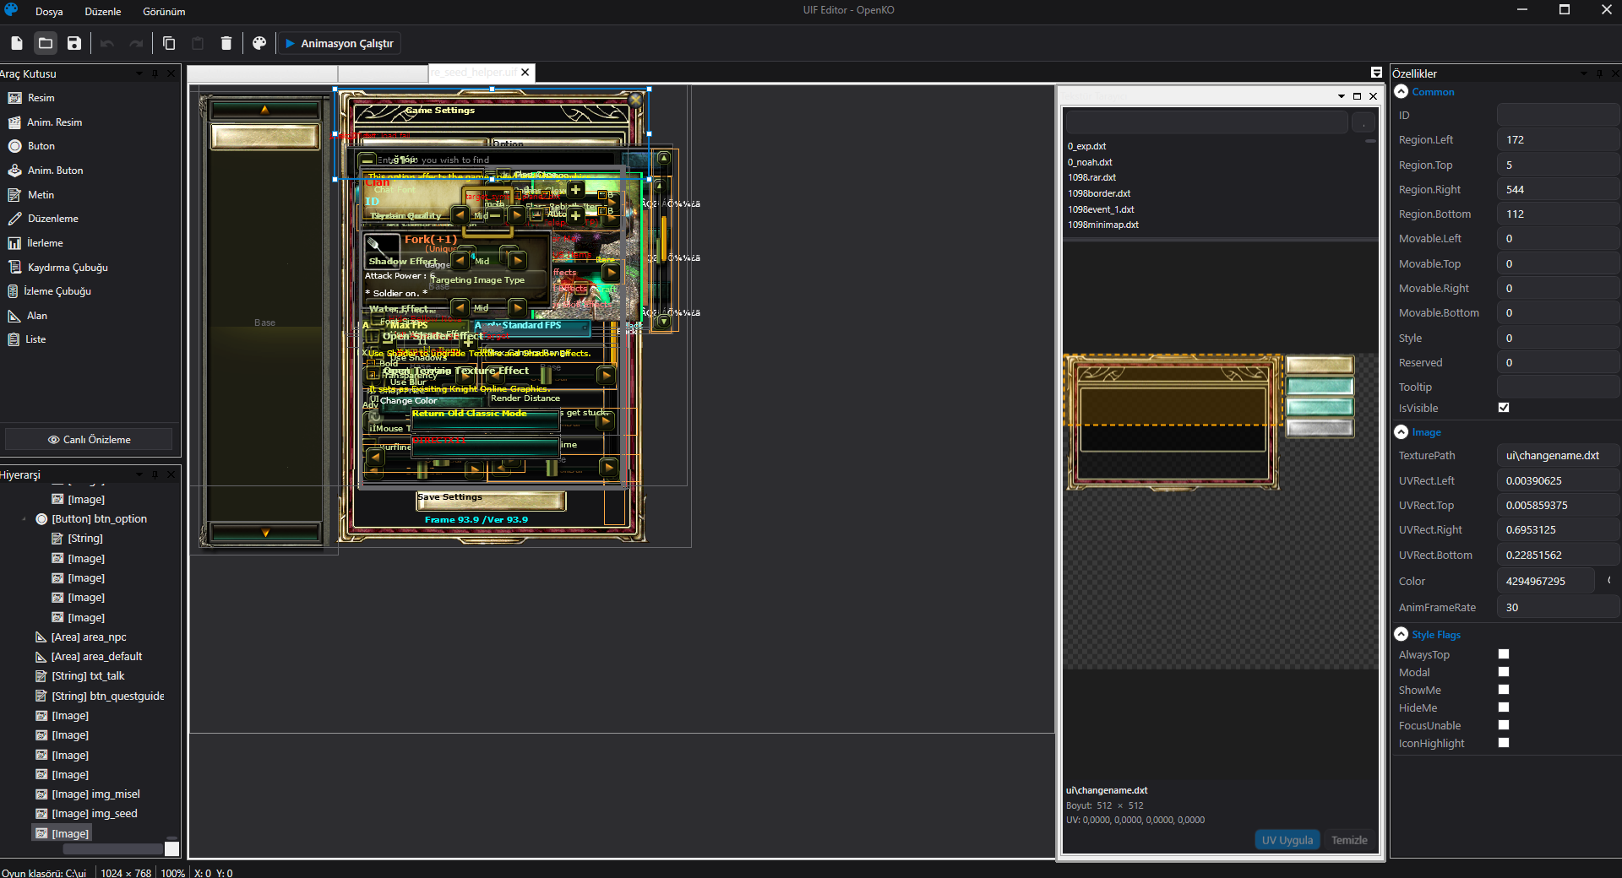1622x878 pixels.
Task: Click the Color value field
Action: [x=1545, y=581]
